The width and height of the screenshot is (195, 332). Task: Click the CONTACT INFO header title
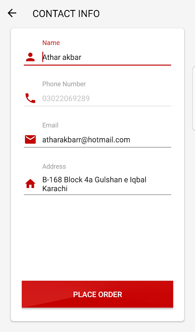66,14
